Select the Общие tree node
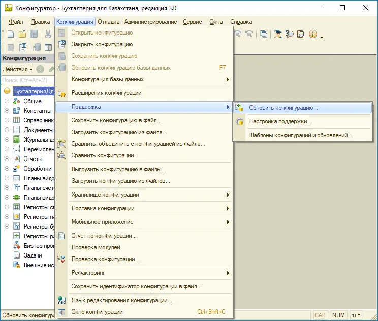 (x=33, y=101)
